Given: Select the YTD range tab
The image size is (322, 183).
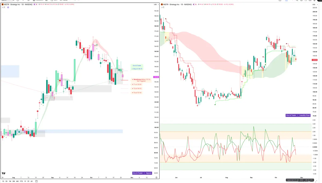Looking at the screenshot, I should (21, 181).
